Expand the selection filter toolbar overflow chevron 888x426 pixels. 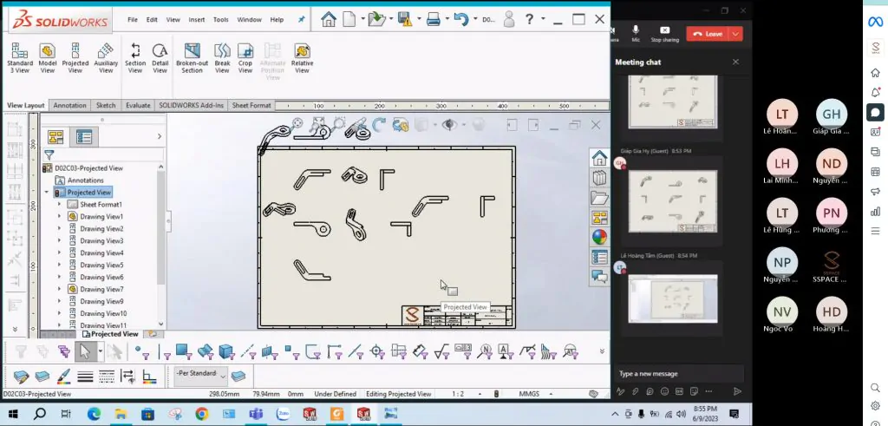(x=602, y=351)
